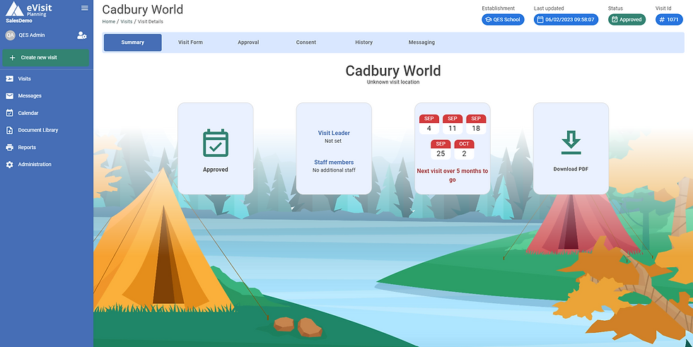The height and width of the screenshot is (347, 693).
Task: Click the Create new visit button
Action: [45, 58]
